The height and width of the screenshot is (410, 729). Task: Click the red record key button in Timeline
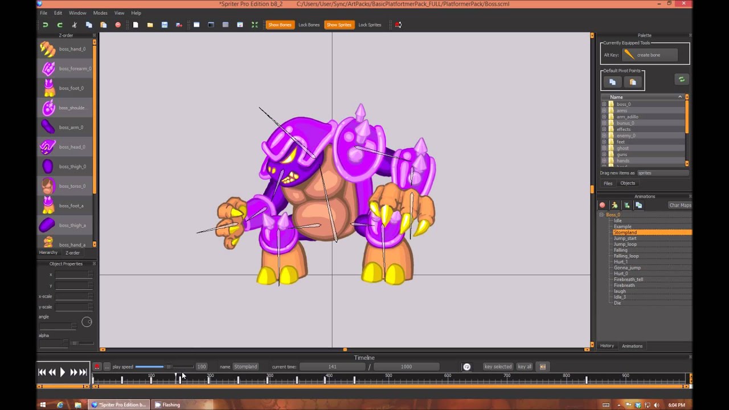click(97, 367)
